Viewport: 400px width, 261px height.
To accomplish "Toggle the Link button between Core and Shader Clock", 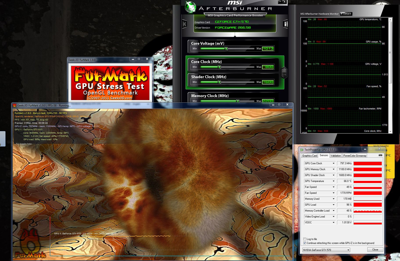I will click(284, 73).
